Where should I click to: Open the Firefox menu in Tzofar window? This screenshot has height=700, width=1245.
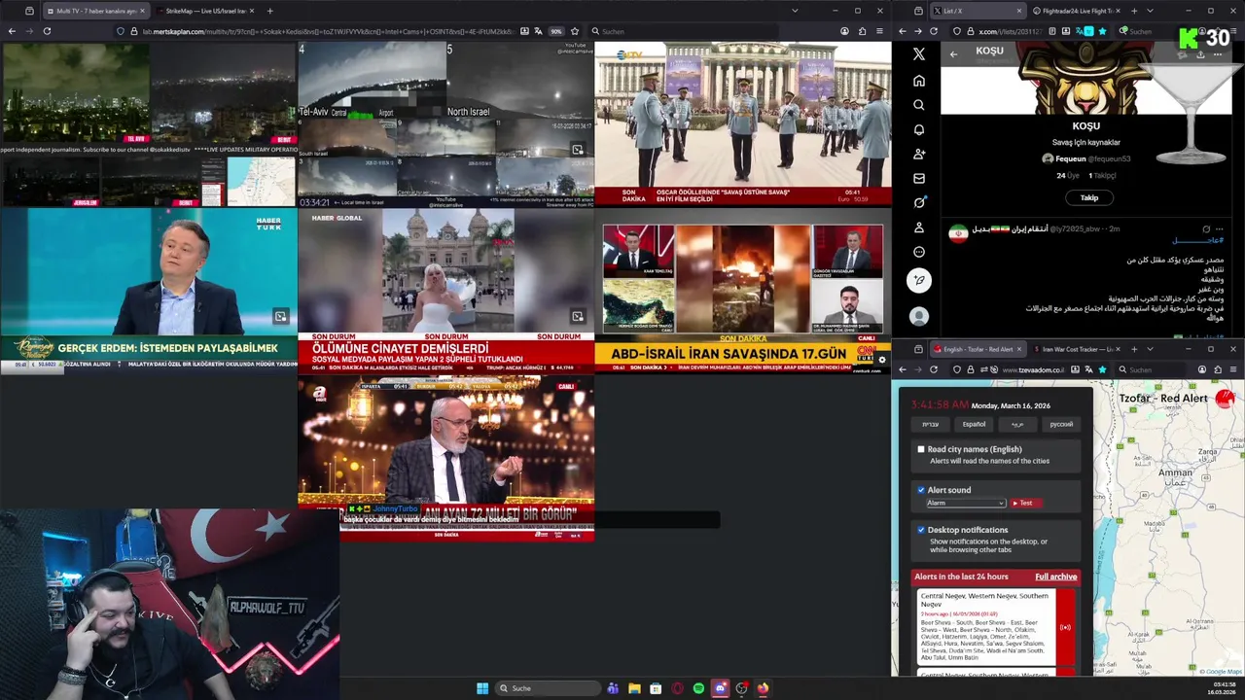pyautogui.click(x=1233, y=369)
